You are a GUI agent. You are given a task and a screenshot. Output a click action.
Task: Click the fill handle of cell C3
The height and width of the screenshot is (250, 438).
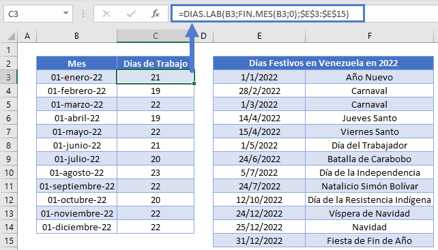(x=194, y=83)
